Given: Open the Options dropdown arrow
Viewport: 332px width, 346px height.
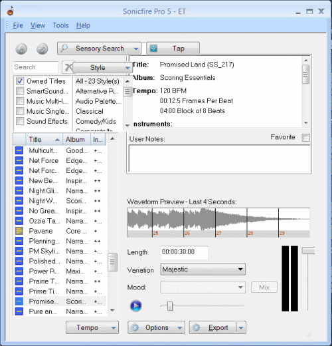Looking at the screenshot, I should pos(180,328).
